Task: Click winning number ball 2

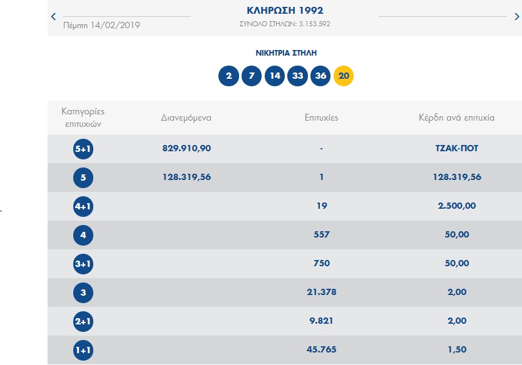Action: click(228, 76)
